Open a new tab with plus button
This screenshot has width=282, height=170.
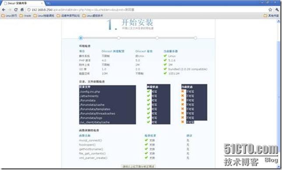pyautogui.click(x=48, y=3)
